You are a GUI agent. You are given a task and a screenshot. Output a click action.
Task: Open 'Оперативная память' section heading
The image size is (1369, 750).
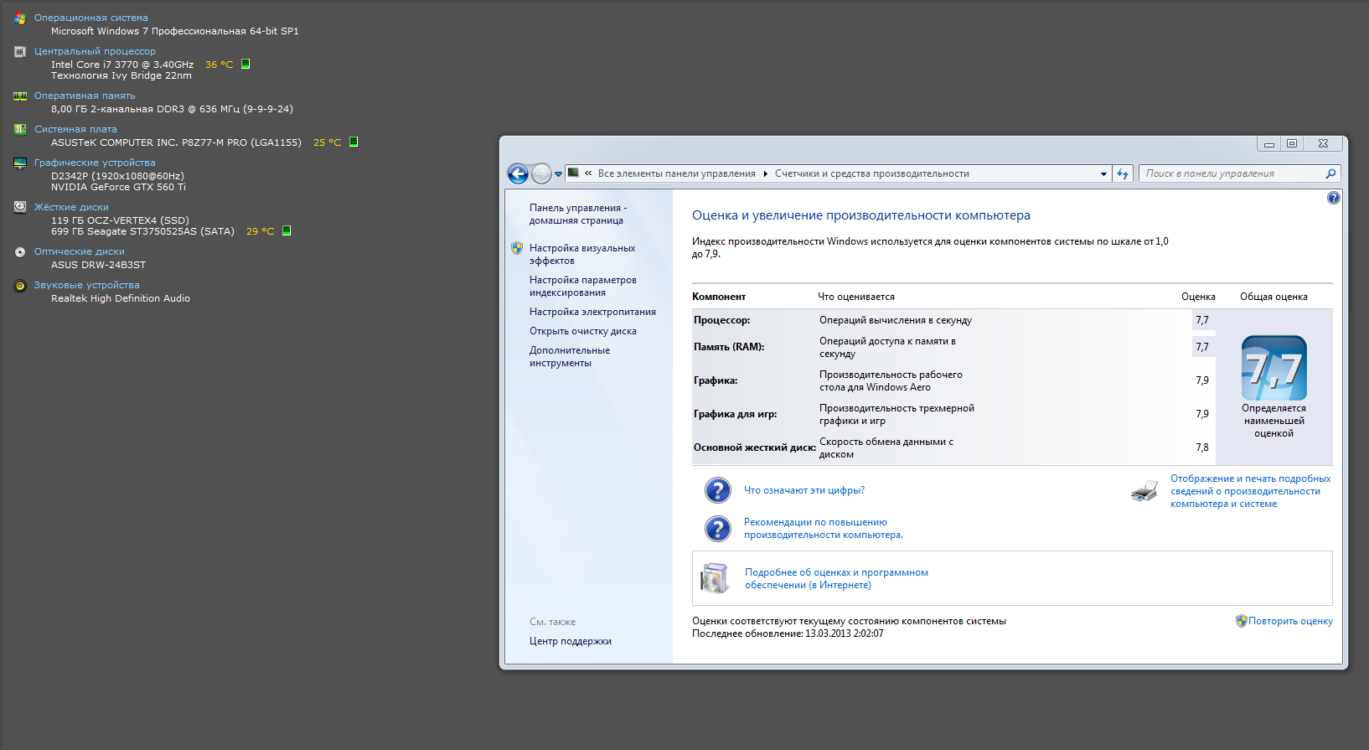pyautogui.click(x=85, y=96)
